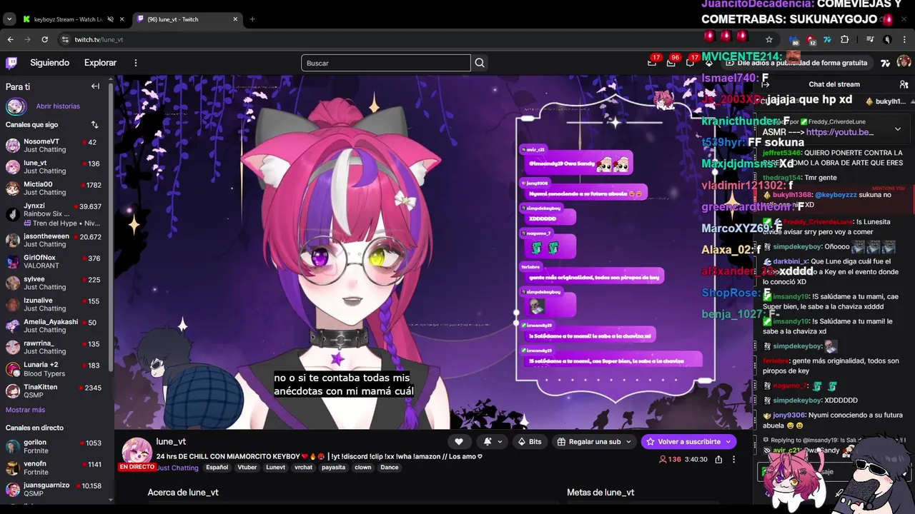Open the stories avatar icon

coord(16,106)
